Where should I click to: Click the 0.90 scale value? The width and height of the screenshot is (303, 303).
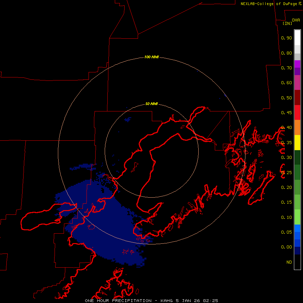tap(287, 38)
